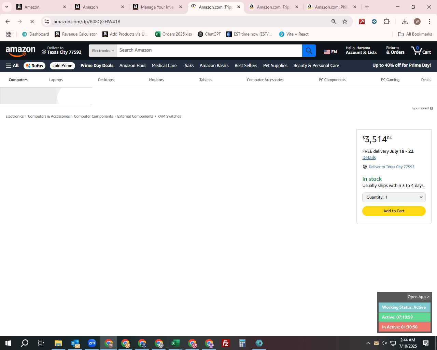Open File Explorer from taskbar

[x=58, y=343]
